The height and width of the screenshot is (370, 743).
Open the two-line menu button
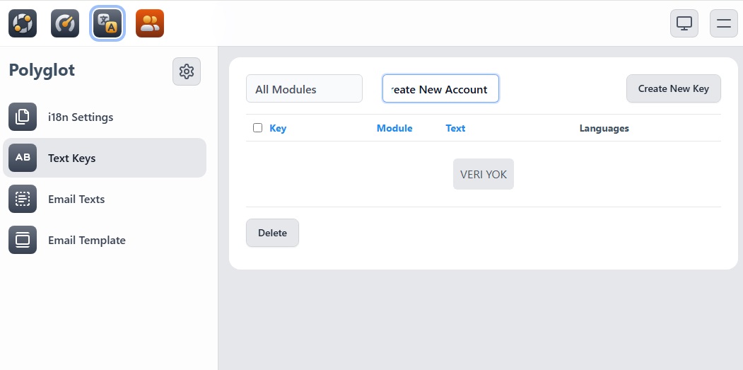tap(723, 23)
